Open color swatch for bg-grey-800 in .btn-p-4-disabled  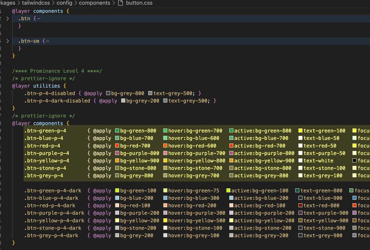[x=108, y=93]
